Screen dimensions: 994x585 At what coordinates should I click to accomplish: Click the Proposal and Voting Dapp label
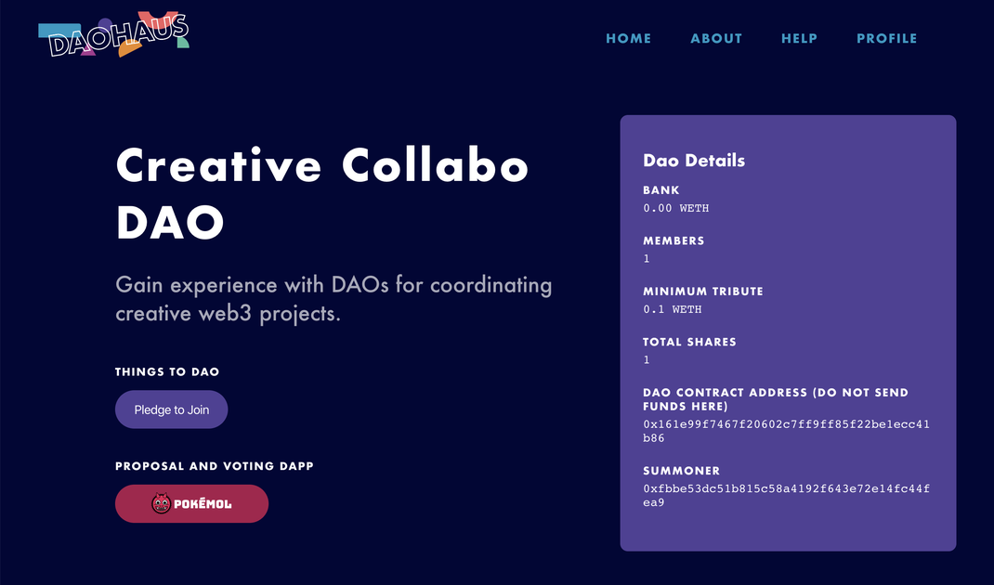click(215, 466)
